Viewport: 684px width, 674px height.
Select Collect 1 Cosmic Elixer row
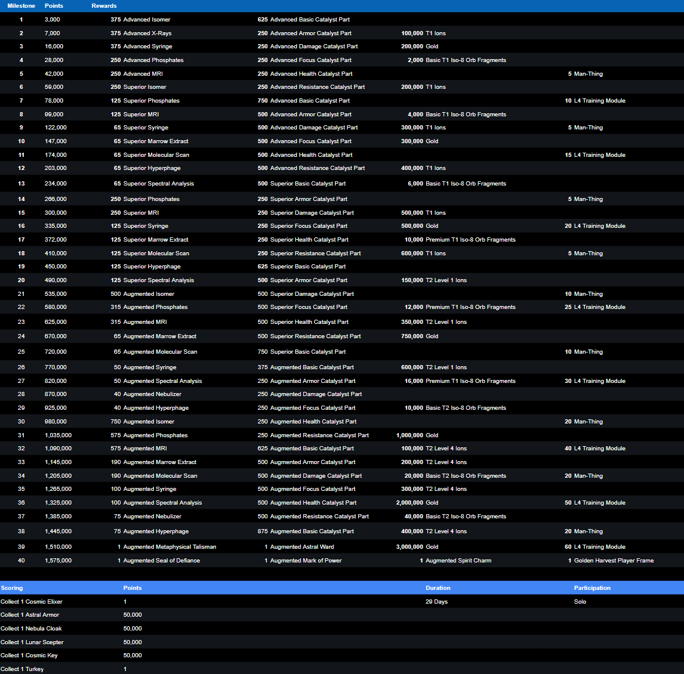tap(32, 602)
